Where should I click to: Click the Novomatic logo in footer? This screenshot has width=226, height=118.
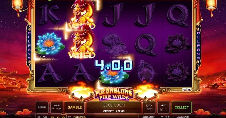182,117
